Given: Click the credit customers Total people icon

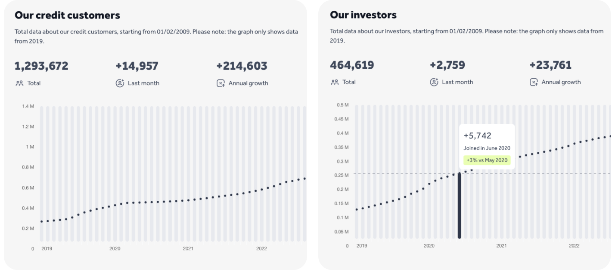Looking at the screenshot, I should 19,83.
